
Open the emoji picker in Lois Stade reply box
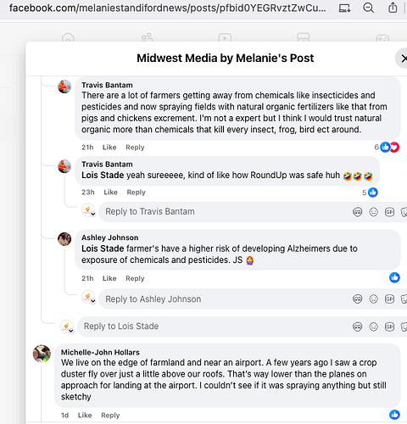click(373, 326)
